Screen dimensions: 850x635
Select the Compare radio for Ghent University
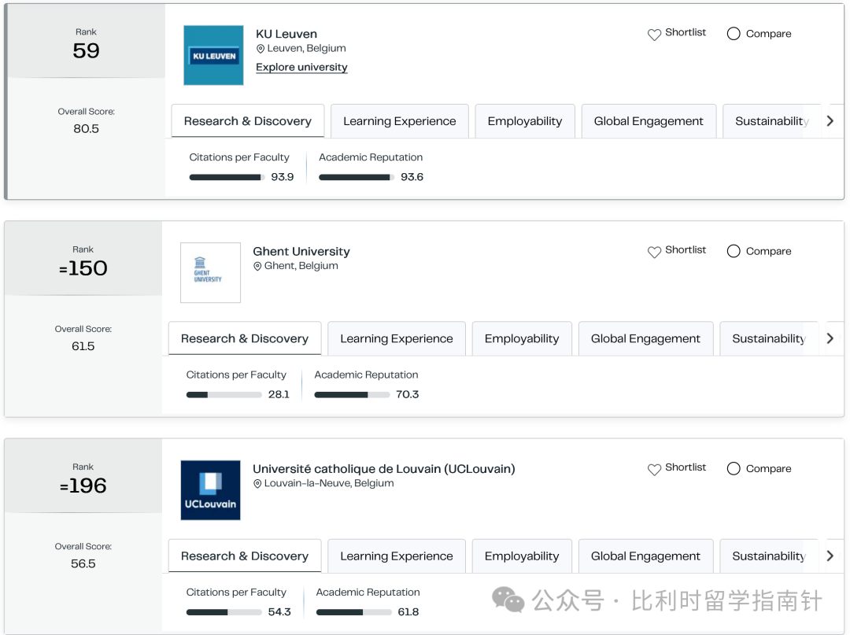734,251
